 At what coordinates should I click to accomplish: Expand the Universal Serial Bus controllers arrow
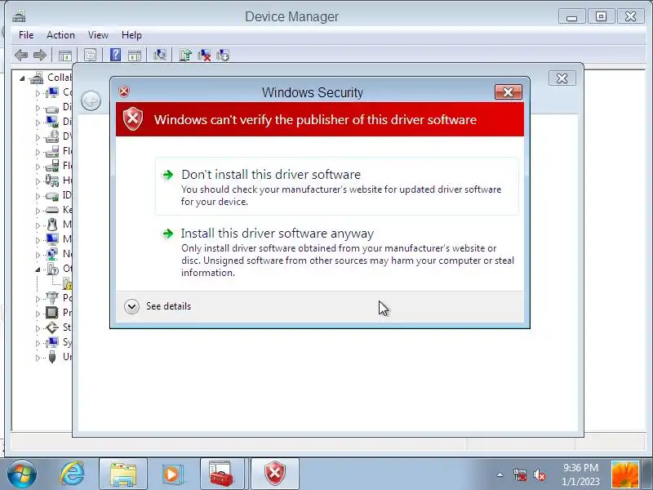(38, 358)
